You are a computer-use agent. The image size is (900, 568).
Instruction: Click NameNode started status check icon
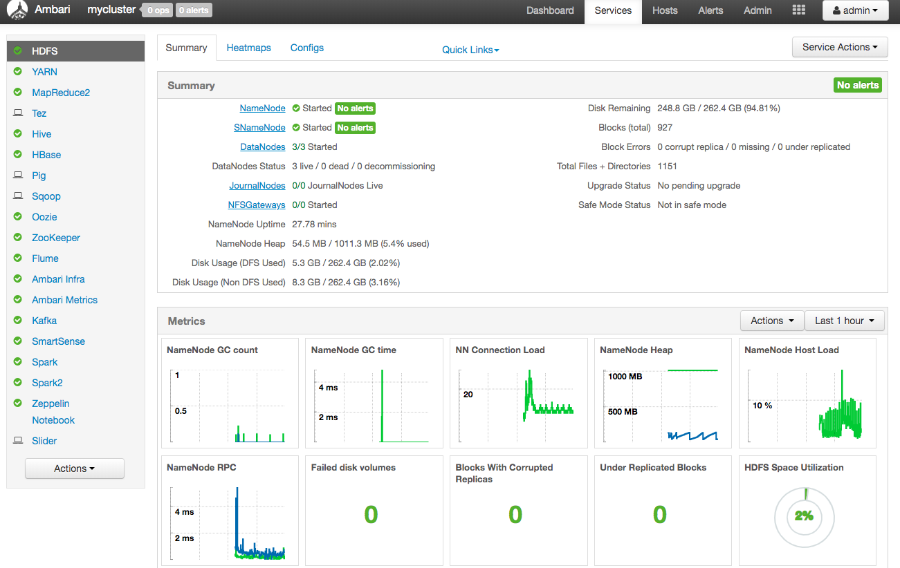coord(296,108)
